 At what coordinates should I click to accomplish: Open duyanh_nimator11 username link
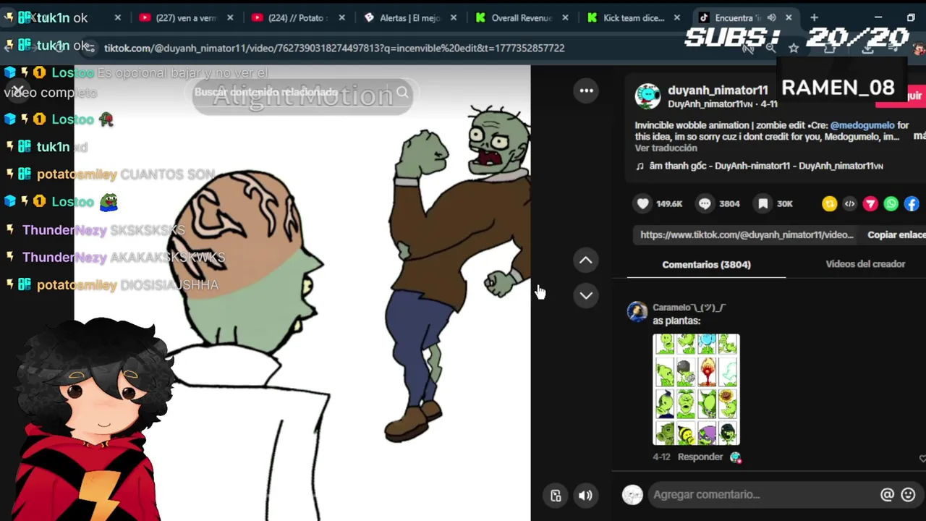pos(718,90)
